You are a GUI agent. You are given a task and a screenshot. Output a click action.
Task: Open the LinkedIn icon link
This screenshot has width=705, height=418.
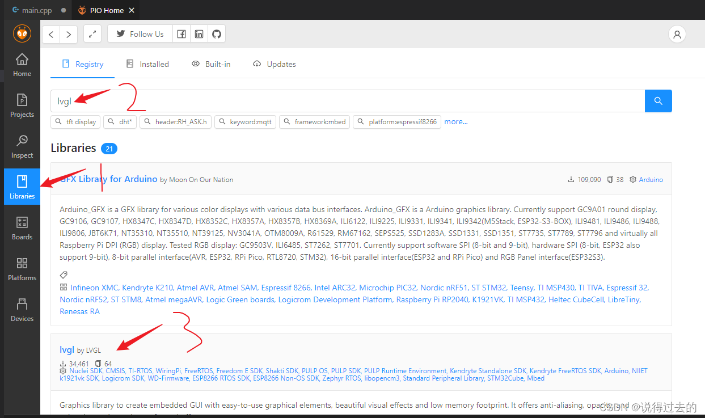(x=199, y=34)
